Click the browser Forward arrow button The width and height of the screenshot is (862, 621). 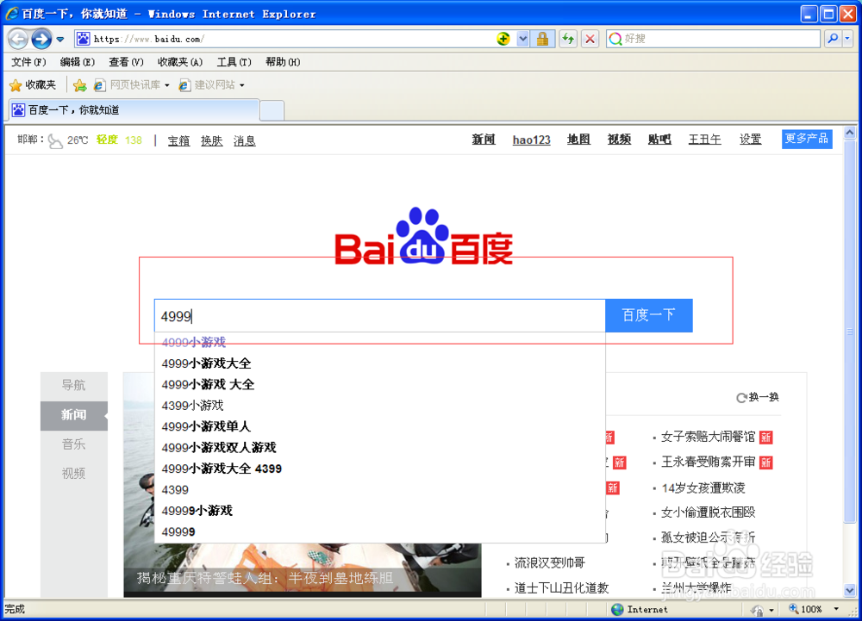click(41, 39)
